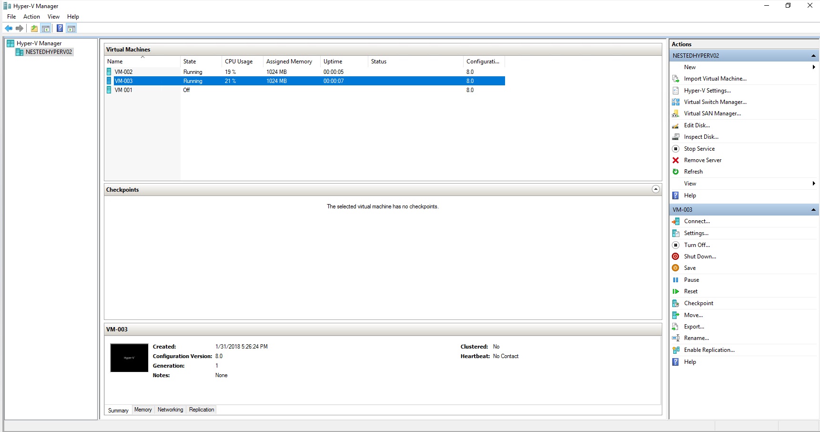Switch to the Replication tab

(202, 410)
